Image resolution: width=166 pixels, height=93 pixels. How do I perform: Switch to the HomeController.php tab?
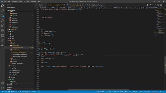click(76, 5)
